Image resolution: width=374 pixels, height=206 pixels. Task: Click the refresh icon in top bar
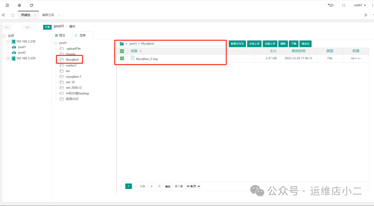31,5
